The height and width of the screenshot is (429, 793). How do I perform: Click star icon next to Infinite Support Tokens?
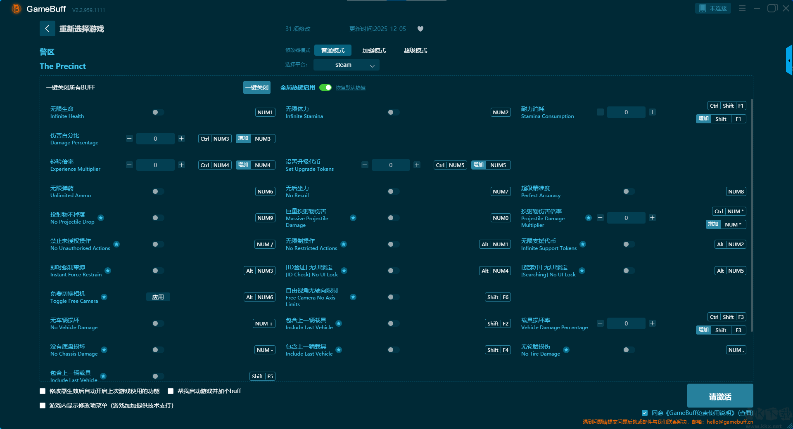[583, 244]
